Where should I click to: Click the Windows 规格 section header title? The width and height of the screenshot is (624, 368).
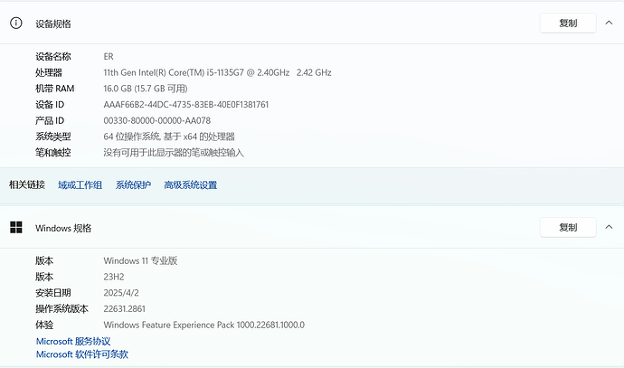[x=63, y=229]
